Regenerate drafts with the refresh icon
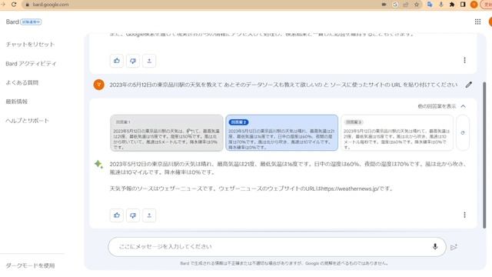Image resolution: width=492 pixels, height=277 pixels. pos(463,133)
